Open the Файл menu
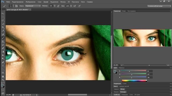Image resolution: width=172 pixels, height=96 pixels. [8, 2]
